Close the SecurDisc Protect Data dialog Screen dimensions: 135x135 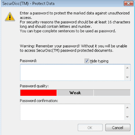pos(129,3)
